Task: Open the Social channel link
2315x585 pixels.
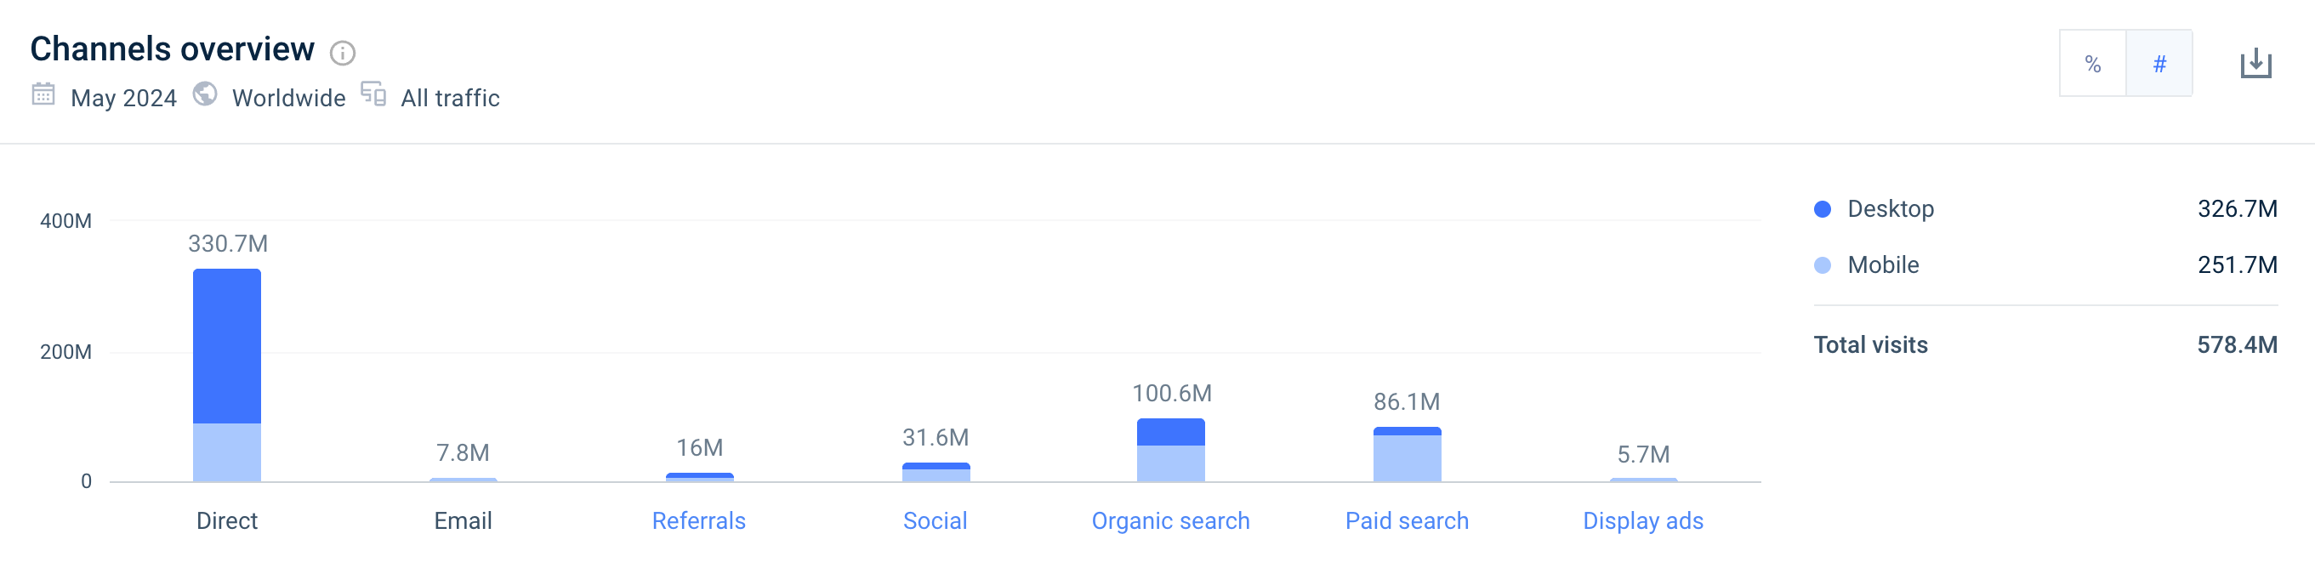Action: pyautogui.click(x=935, y=521)
